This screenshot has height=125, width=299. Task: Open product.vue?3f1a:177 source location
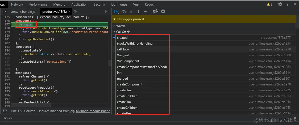pos(276,38)
